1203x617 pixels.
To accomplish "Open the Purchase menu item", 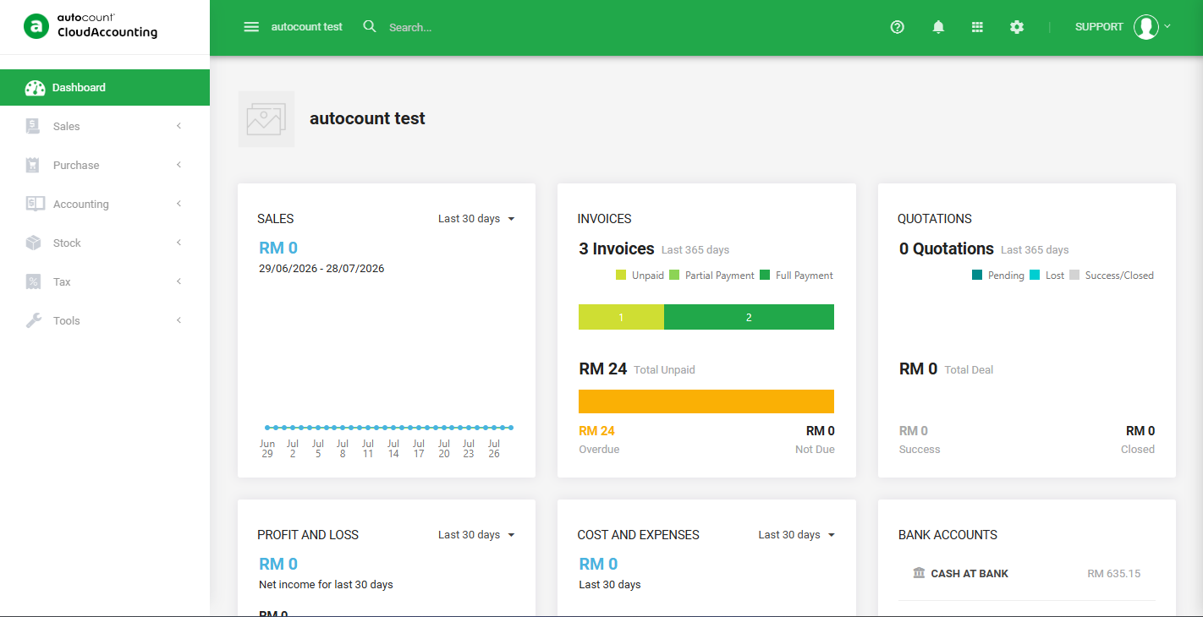I will coord(105,165).
